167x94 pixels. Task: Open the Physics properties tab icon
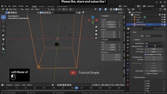[x=128, y=70]
